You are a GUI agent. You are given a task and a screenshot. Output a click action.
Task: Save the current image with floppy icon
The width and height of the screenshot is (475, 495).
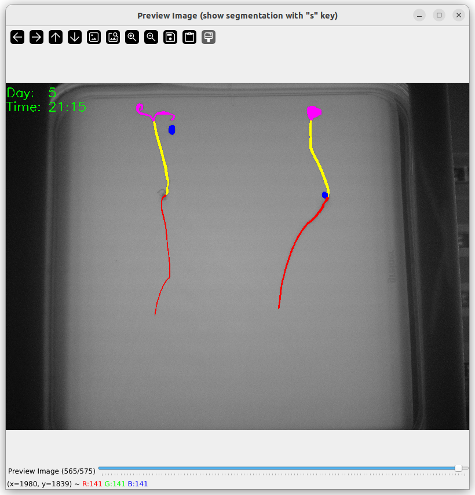pos(170,38)
